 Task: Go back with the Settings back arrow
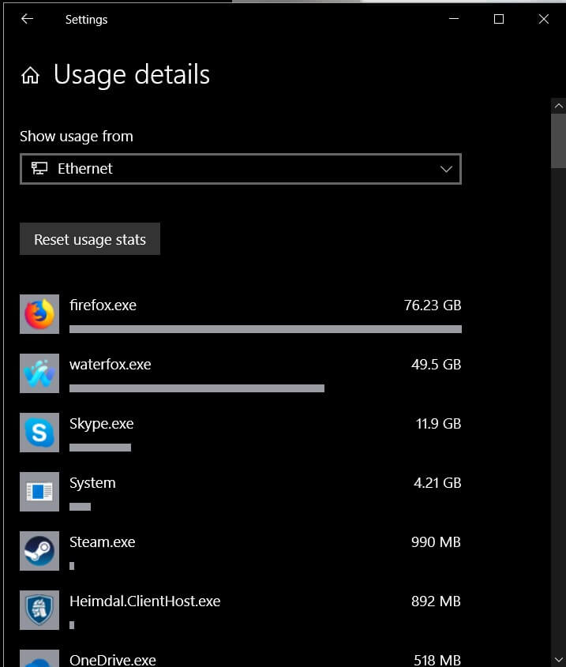(x=28, y=19)
